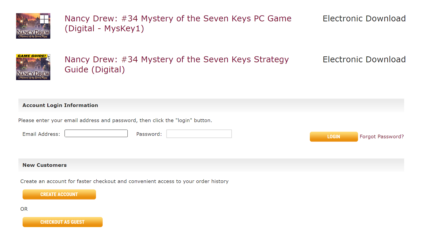Click the create an account description text

click(x=124, y=181)
